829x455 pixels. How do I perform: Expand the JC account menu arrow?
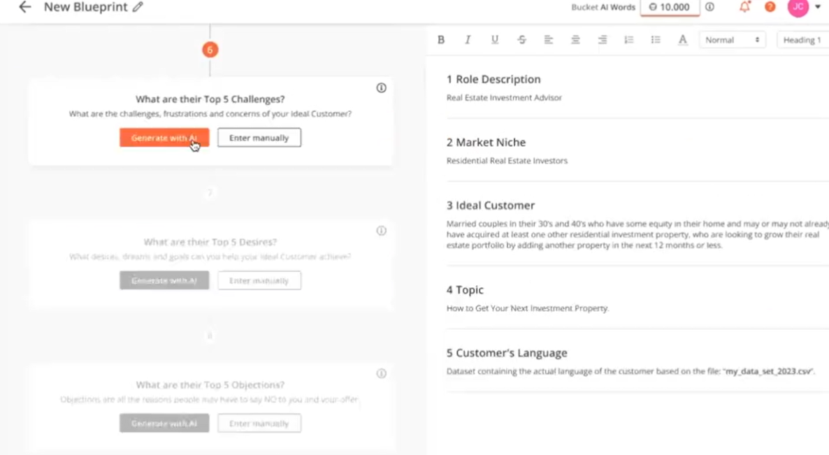[x=816, y=8]
